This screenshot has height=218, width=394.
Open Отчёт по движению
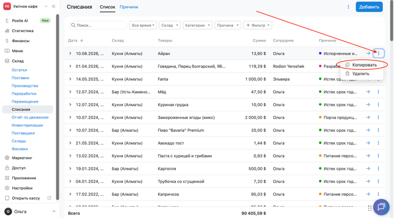(x=30, y=117)
